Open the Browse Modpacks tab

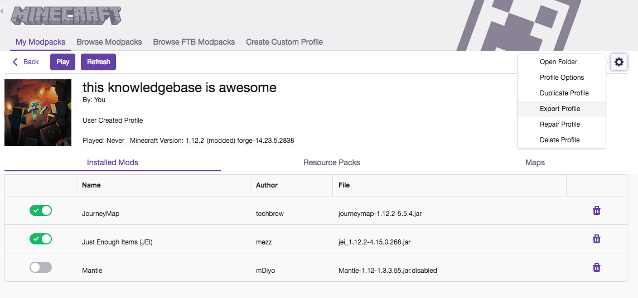pos(109,42)
